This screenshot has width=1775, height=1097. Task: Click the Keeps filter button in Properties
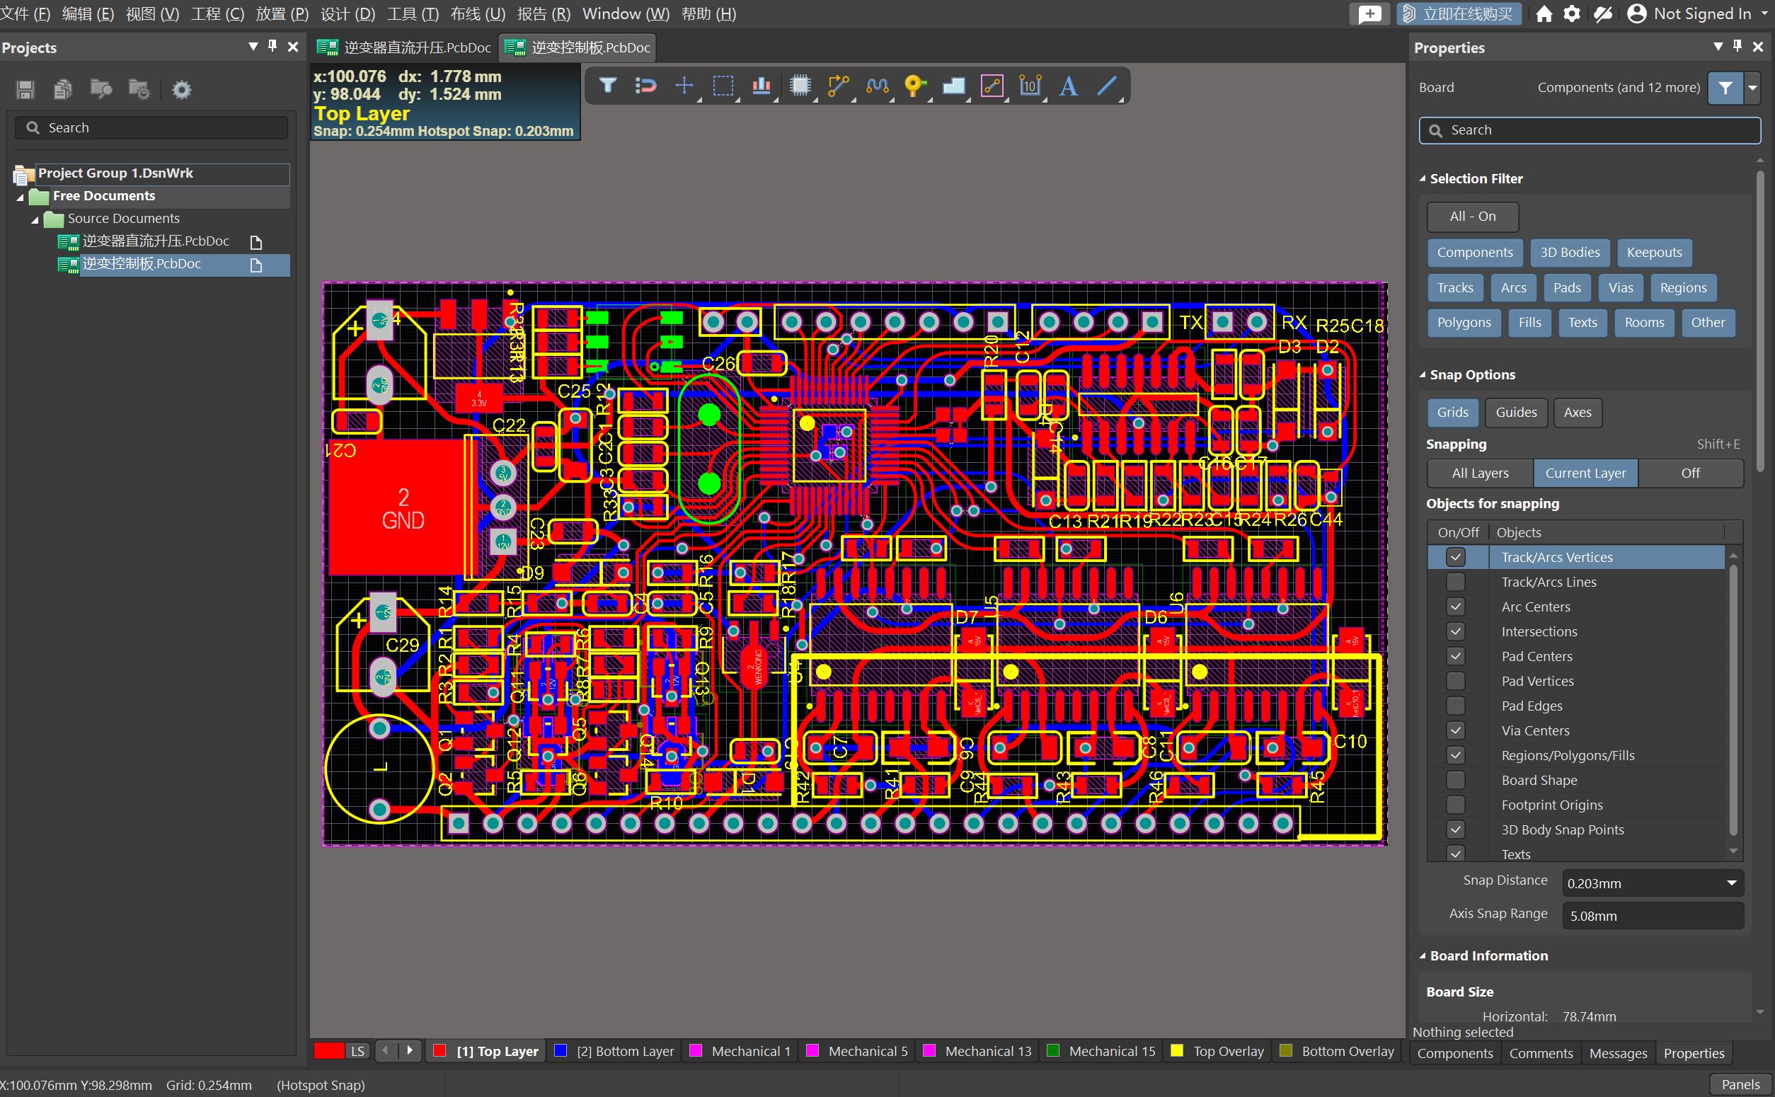coord(1655,251)
